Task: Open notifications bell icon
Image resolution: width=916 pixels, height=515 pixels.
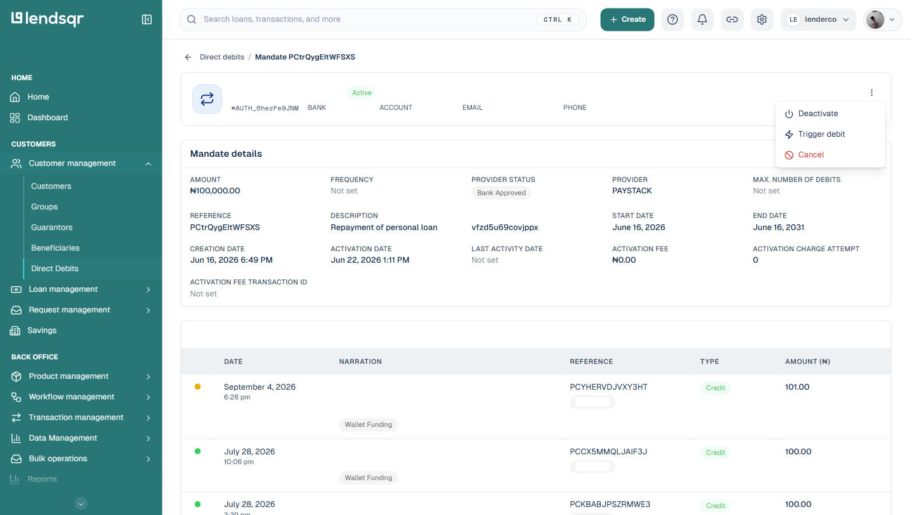Action: click(702, 19)
